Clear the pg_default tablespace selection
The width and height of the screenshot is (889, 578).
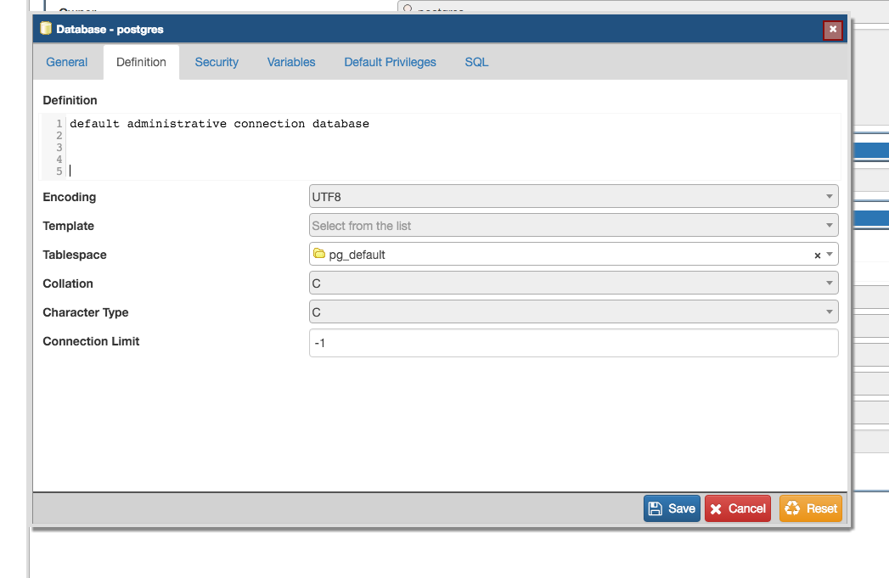click(818, 255)
